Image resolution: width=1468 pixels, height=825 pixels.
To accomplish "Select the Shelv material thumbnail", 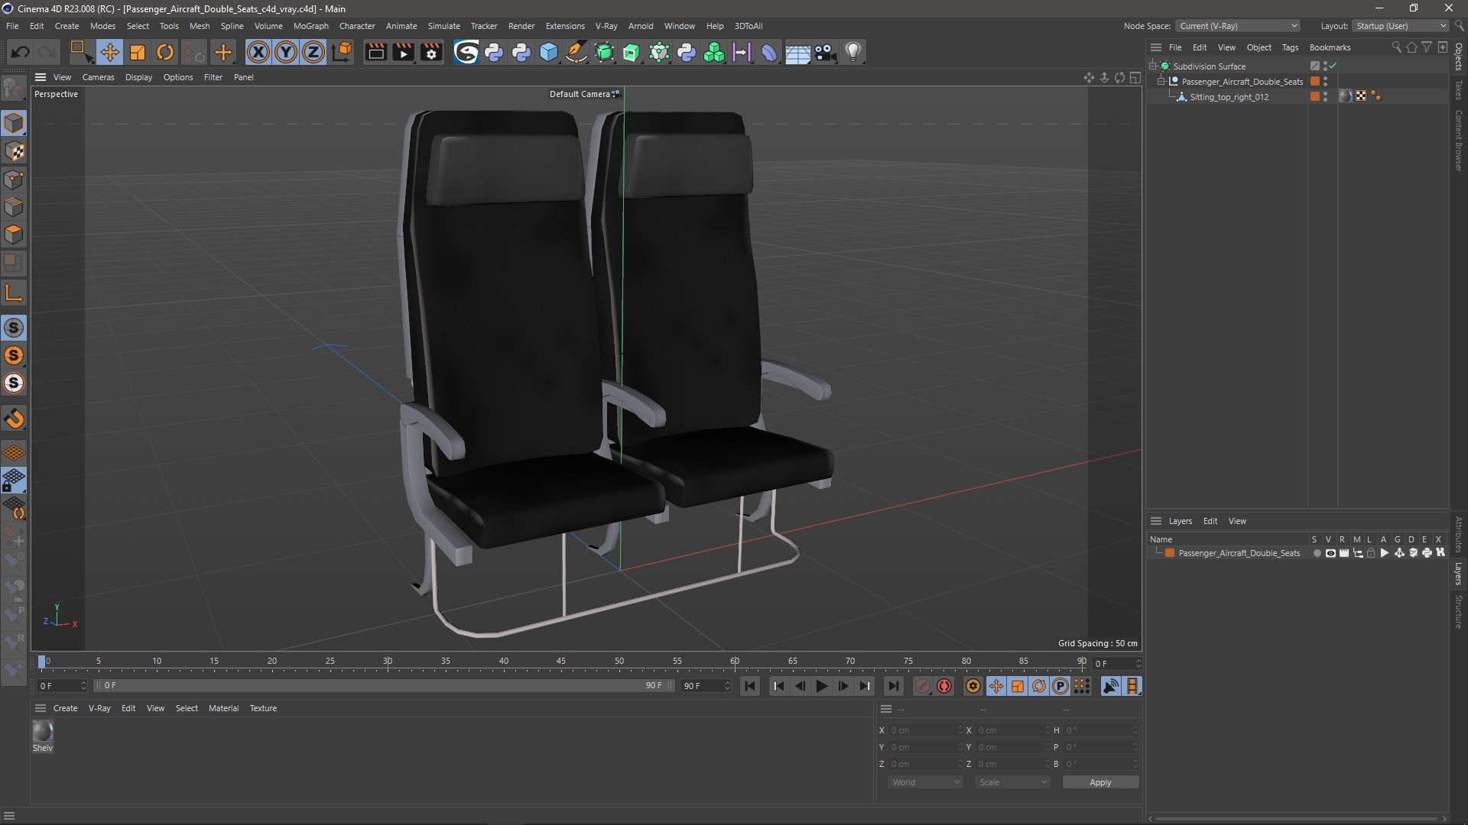I will (43, 731).
